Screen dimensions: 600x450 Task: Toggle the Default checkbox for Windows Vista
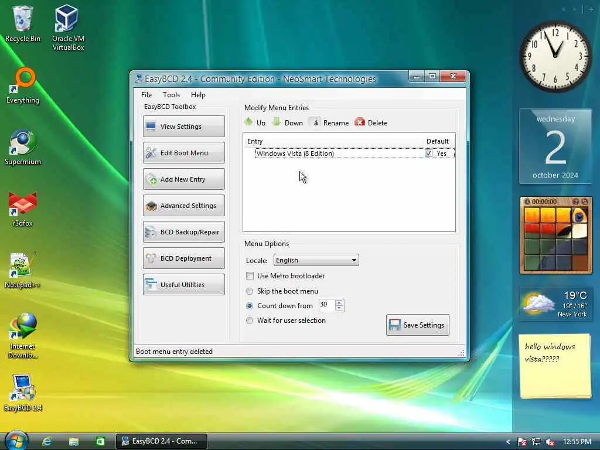click(428, 154)
